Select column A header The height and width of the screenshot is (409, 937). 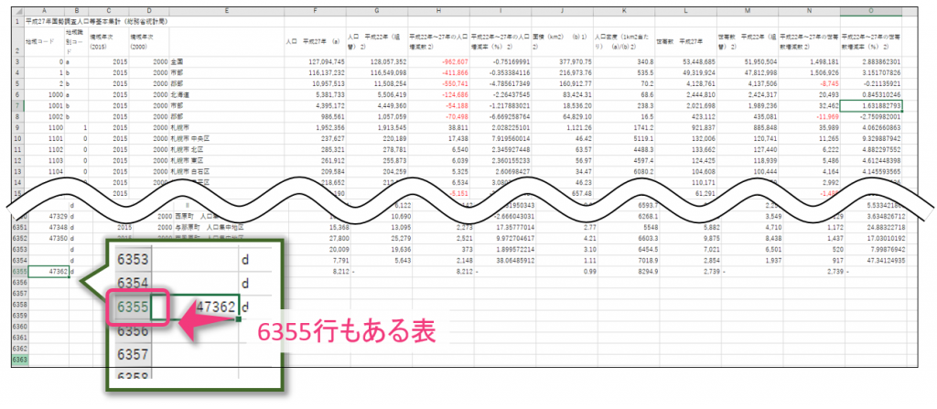point(43,7)
